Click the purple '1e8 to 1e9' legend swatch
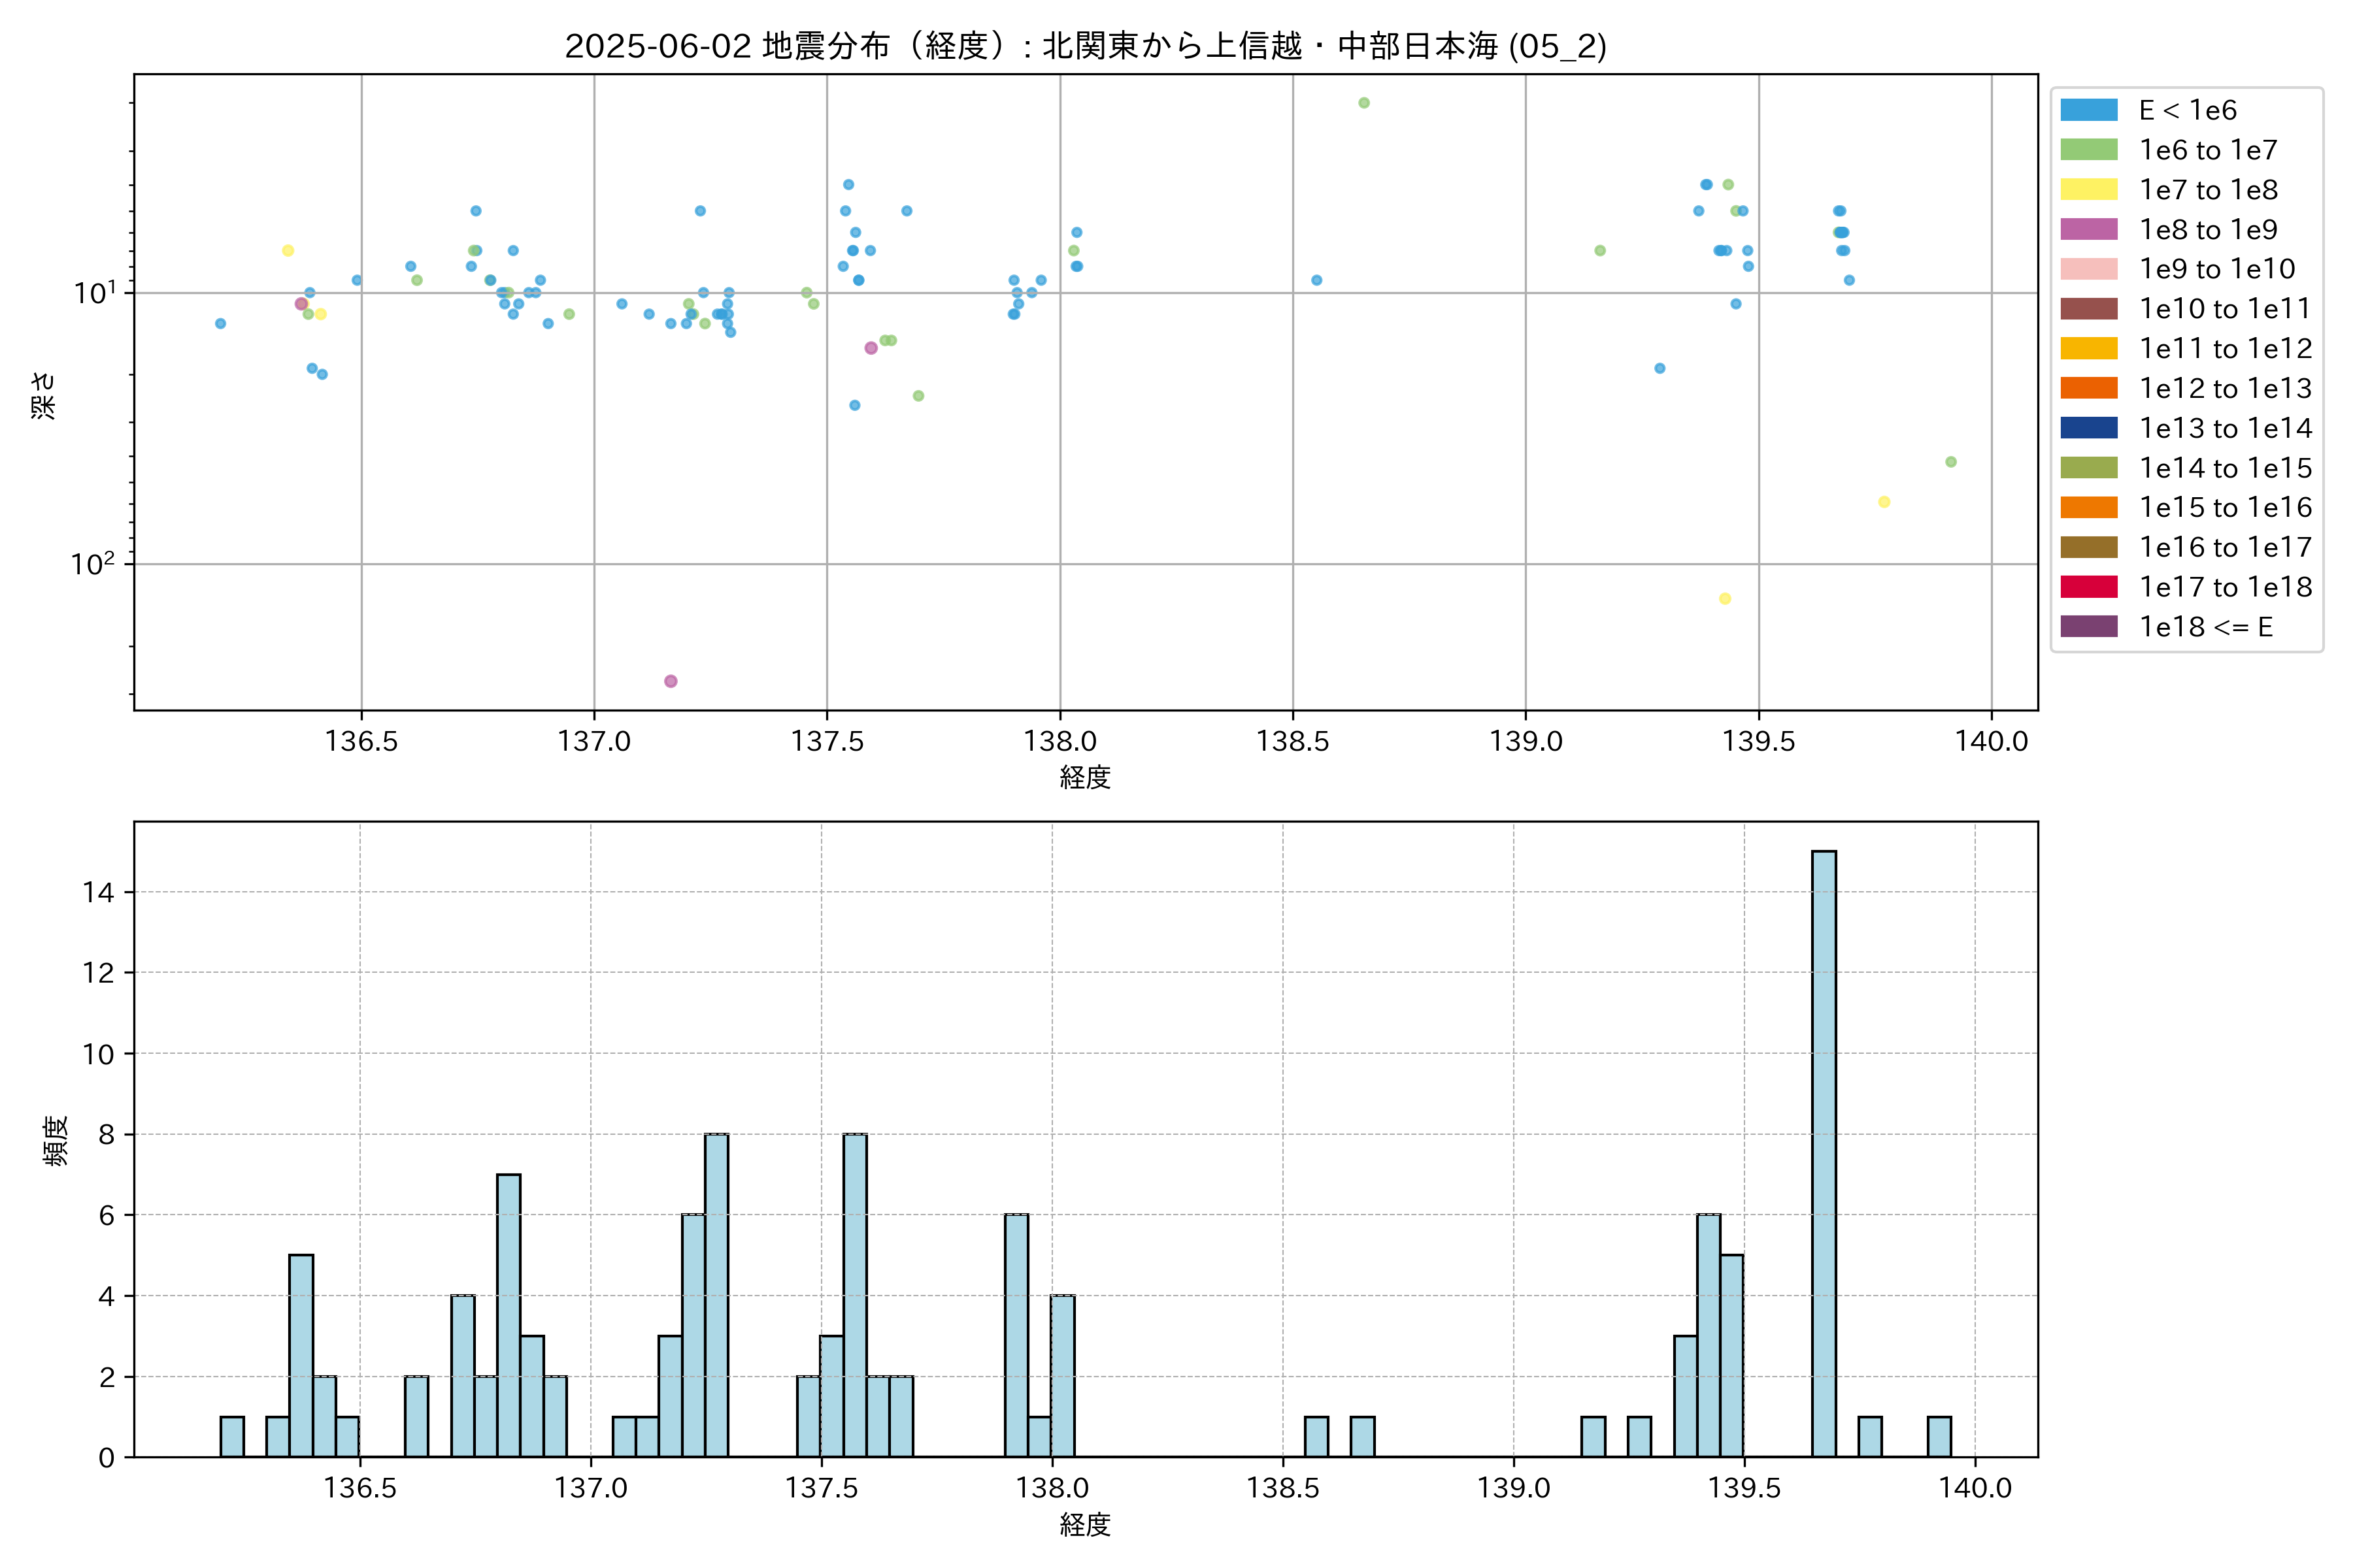The image size is (2353, 1568). click(x=2088, y=229)
